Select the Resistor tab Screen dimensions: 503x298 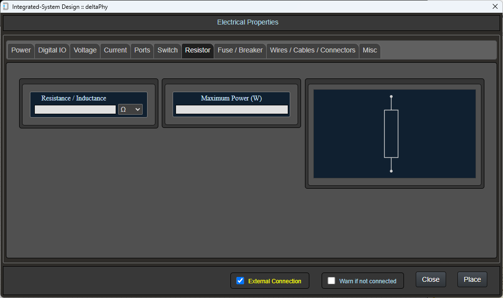click(x=198, y=50)
